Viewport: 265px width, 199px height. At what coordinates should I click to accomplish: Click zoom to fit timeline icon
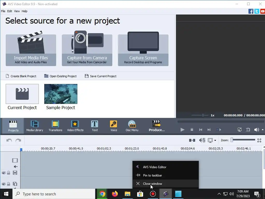point(259,140)
